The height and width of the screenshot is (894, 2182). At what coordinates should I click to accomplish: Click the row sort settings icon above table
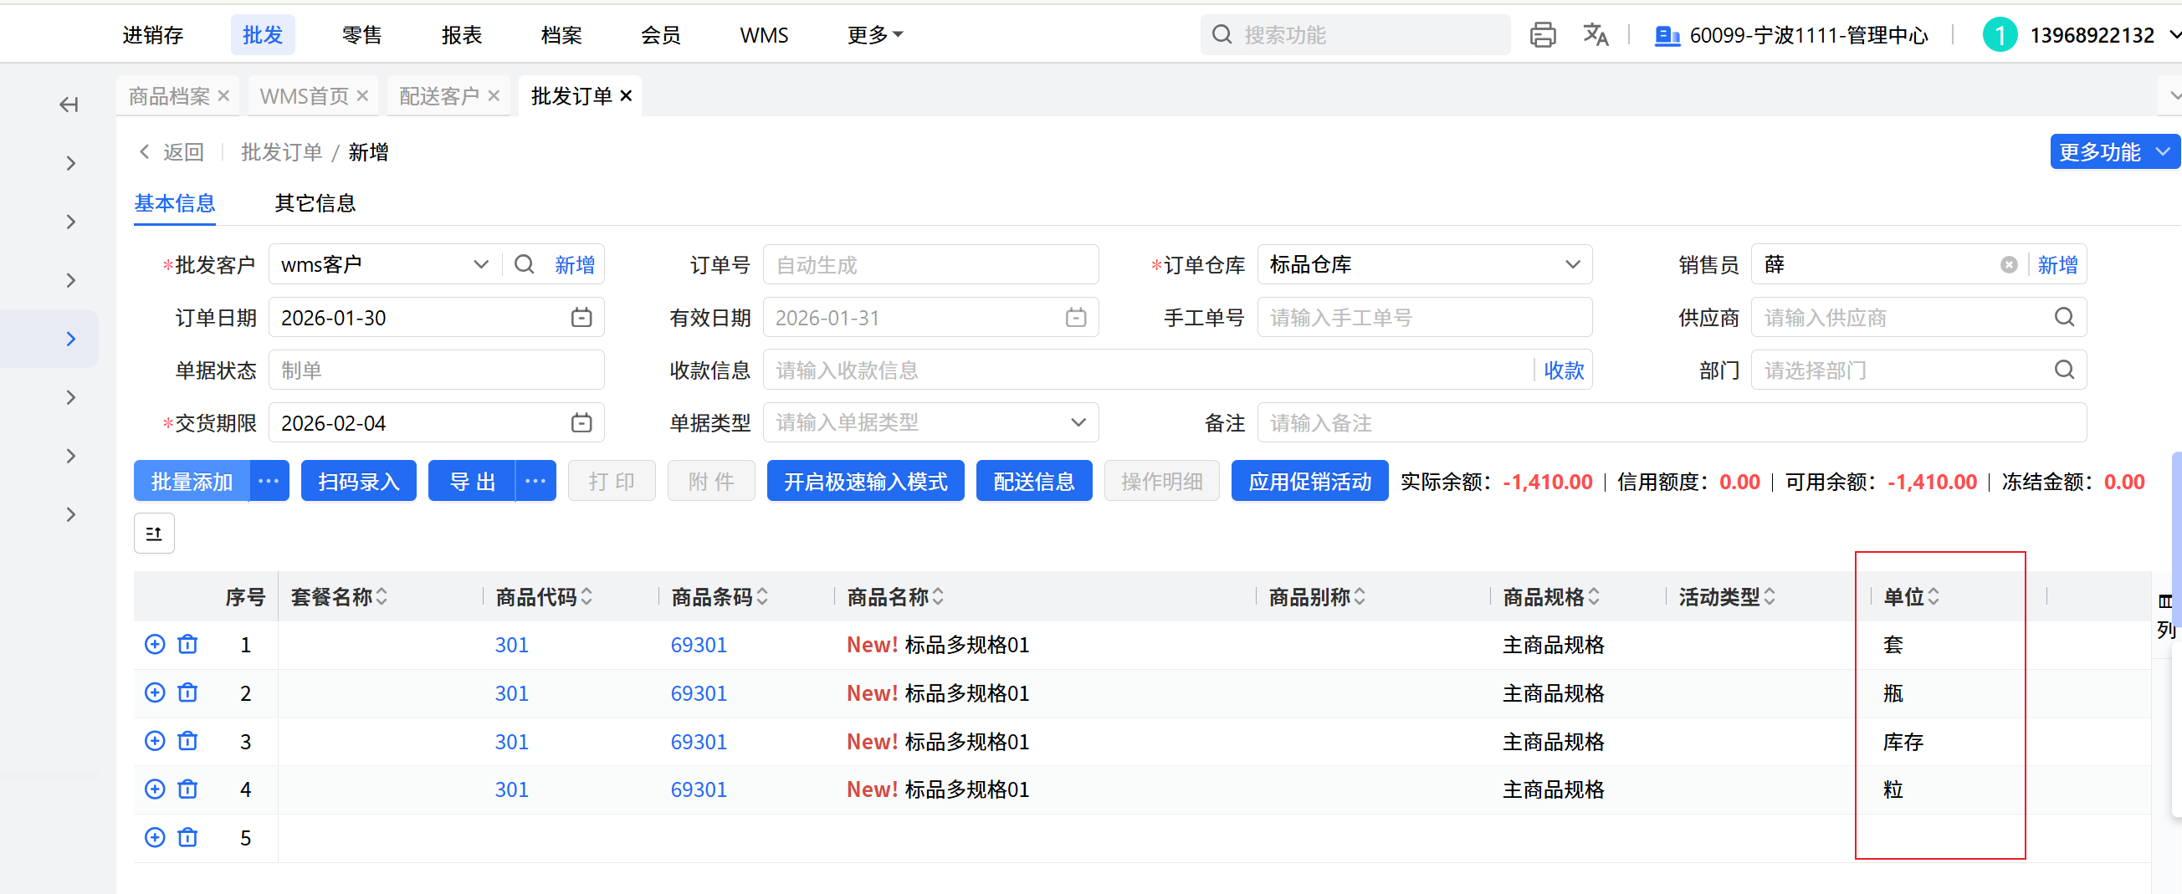tap(154, 534)
